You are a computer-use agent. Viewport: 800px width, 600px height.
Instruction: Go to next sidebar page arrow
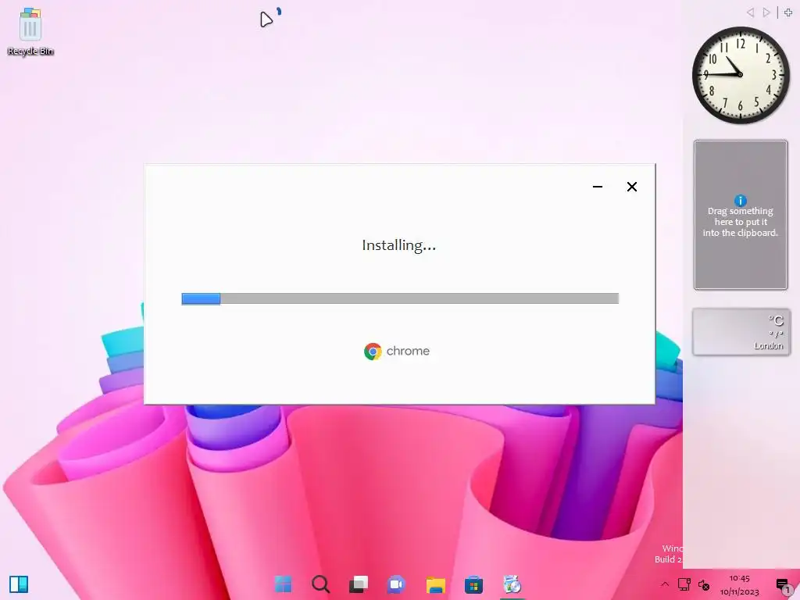(766, 12)
